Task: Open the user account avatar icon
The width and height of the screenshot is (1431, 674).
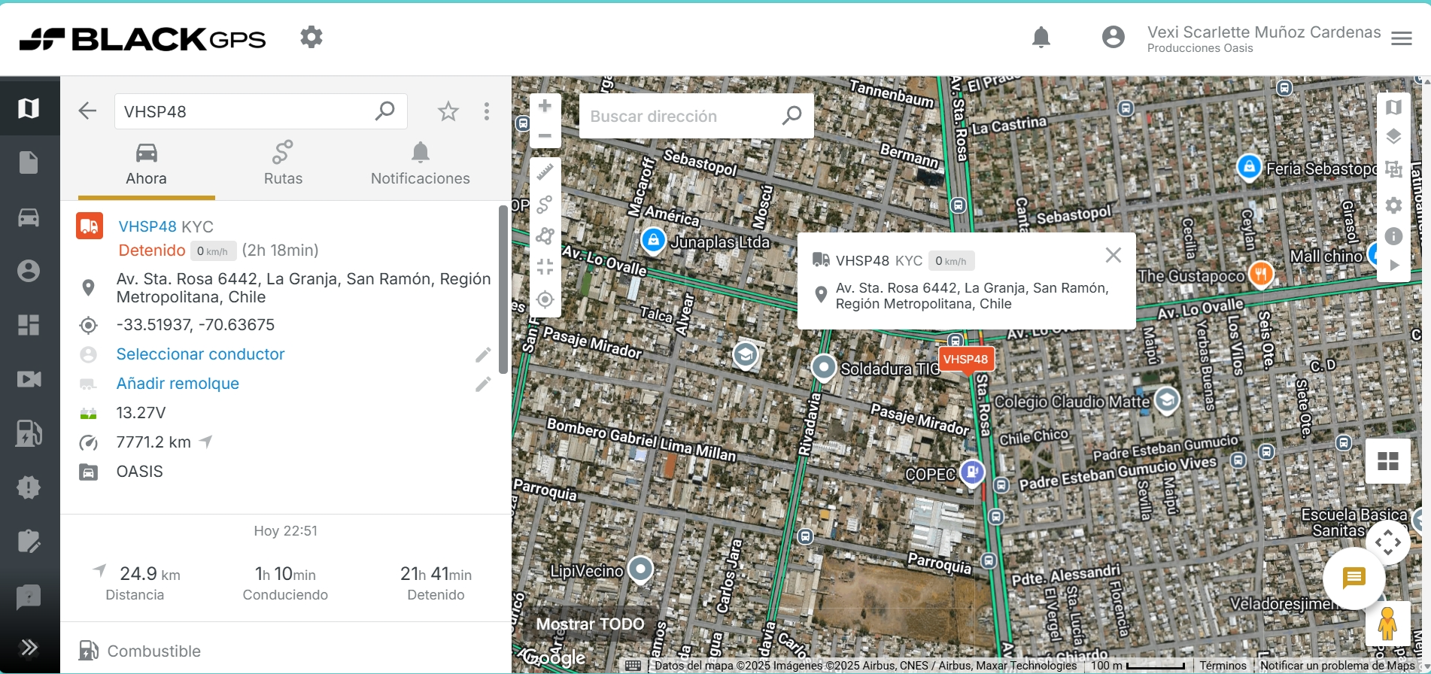Action: point(1113,37)
